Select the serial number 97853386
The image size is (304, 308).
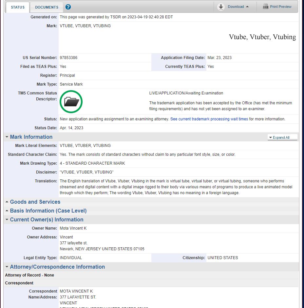[x=68, y=58]
